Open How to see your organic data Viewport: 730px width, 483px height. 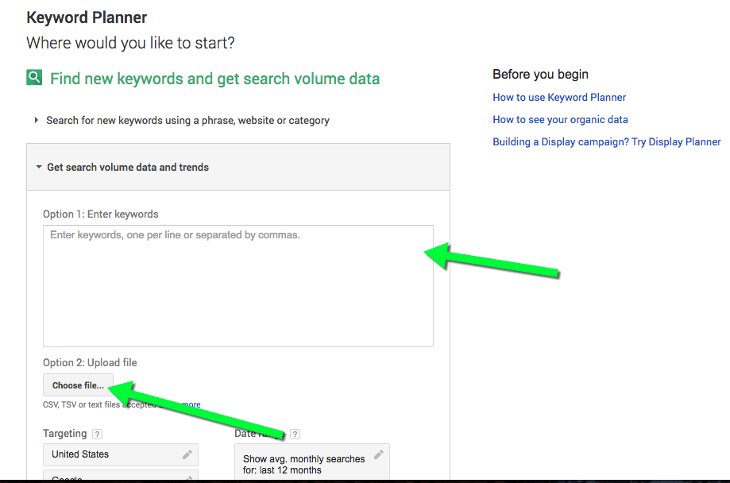click(x=560, y=120)
